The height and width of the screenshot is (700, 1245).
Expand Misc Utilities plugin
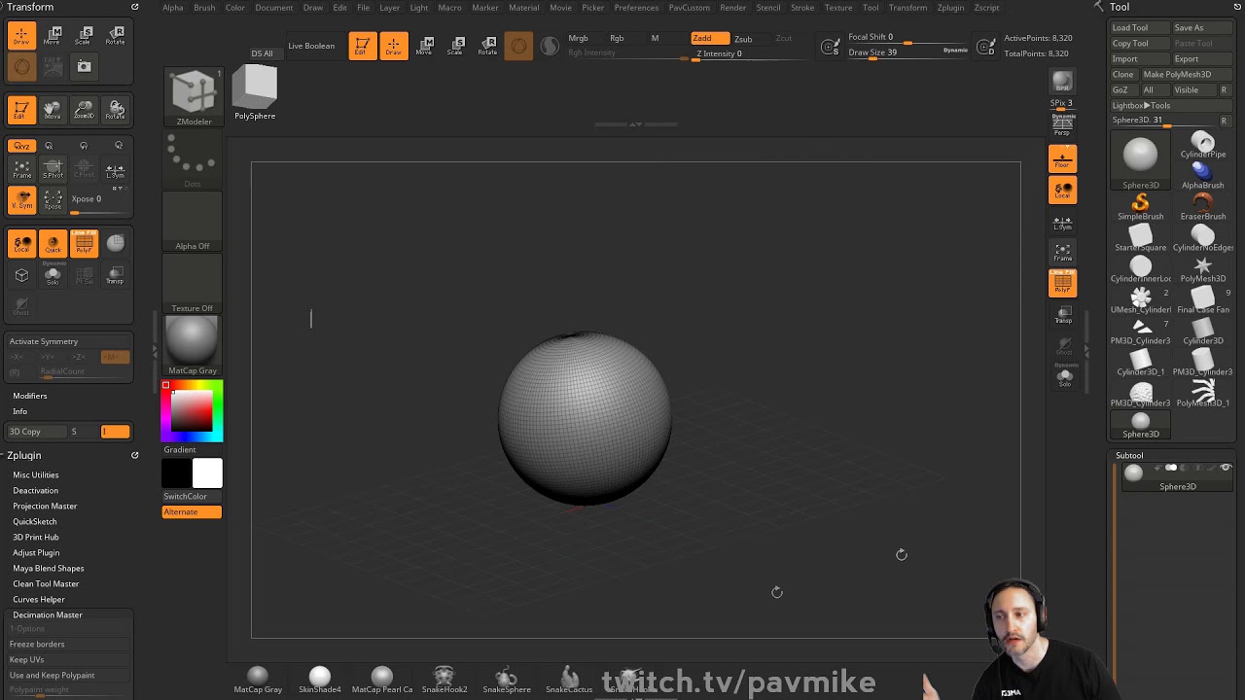pos(36,474)
